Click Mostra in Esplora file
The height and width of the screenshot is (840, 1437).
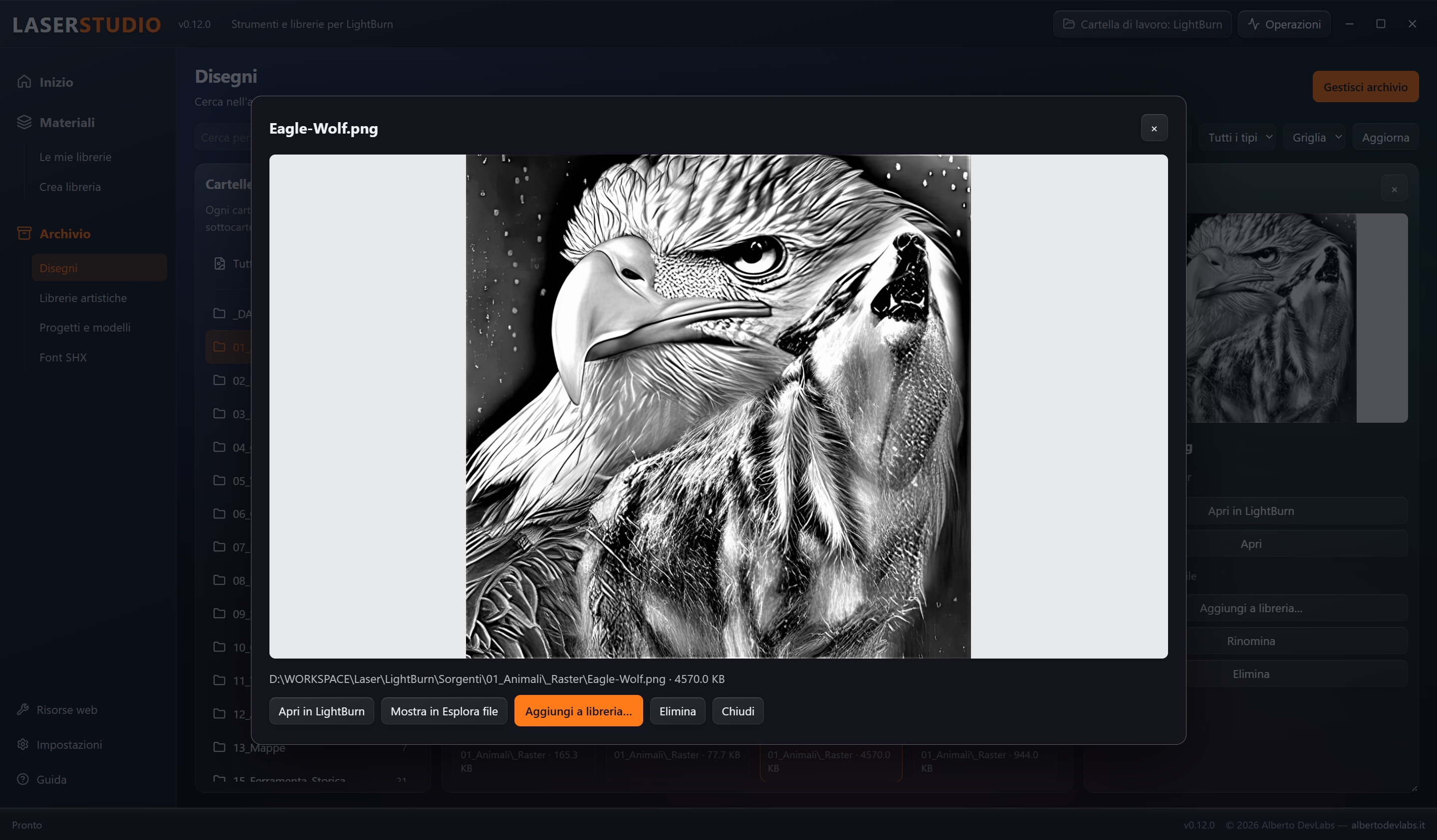tap(444, 711)
